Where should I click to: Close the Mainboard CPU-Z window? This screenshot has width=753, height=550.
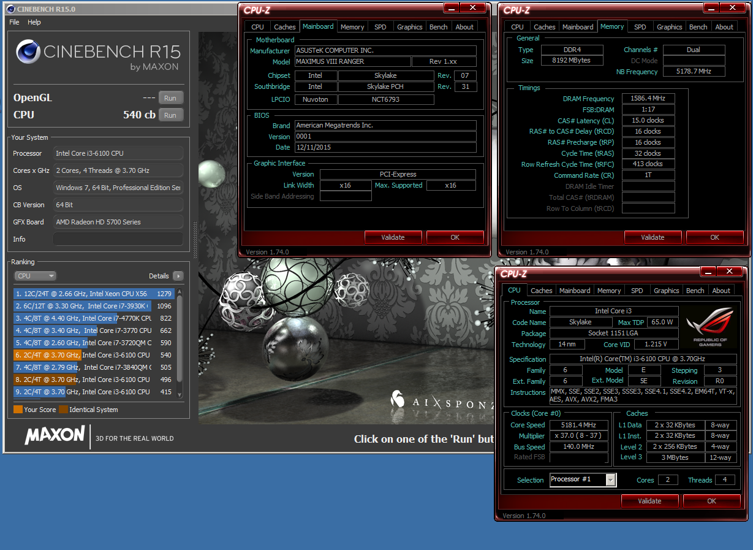(473, 7)
